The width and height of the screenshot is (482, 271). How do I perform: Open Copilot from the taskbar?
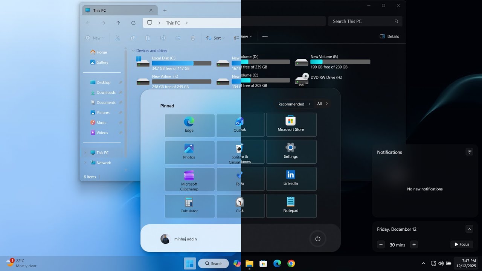(x=237, y=263)
